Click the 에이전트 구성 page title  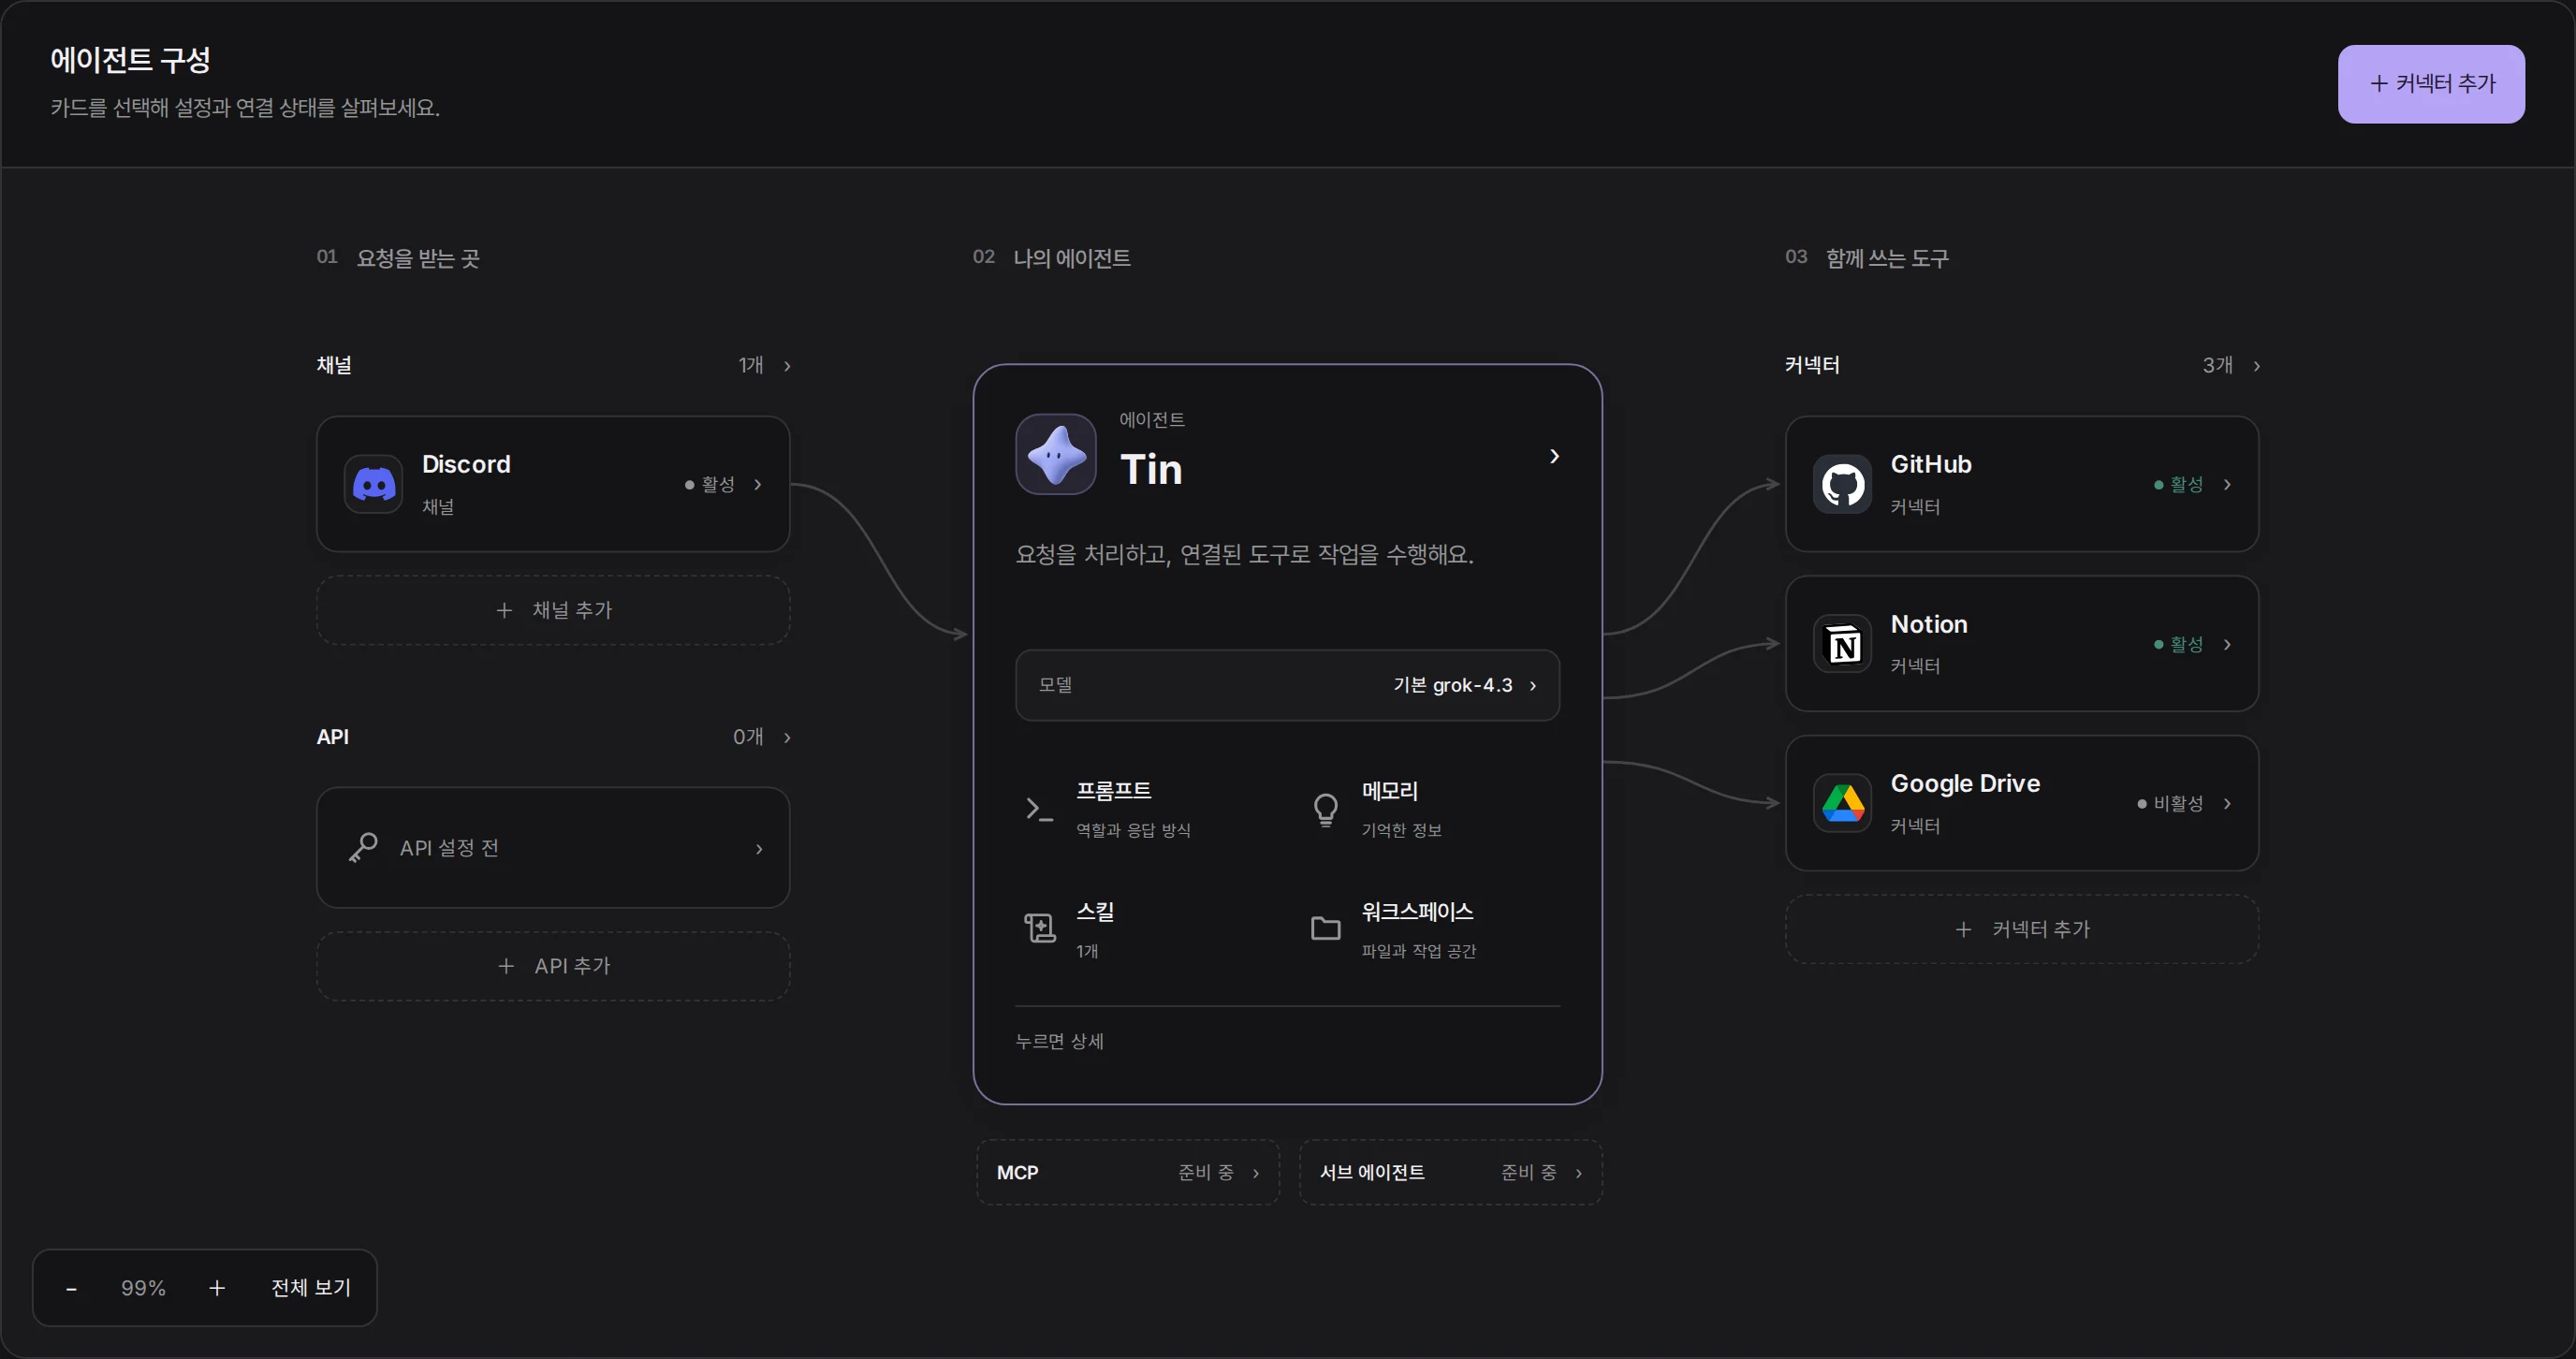pos(130,60)
